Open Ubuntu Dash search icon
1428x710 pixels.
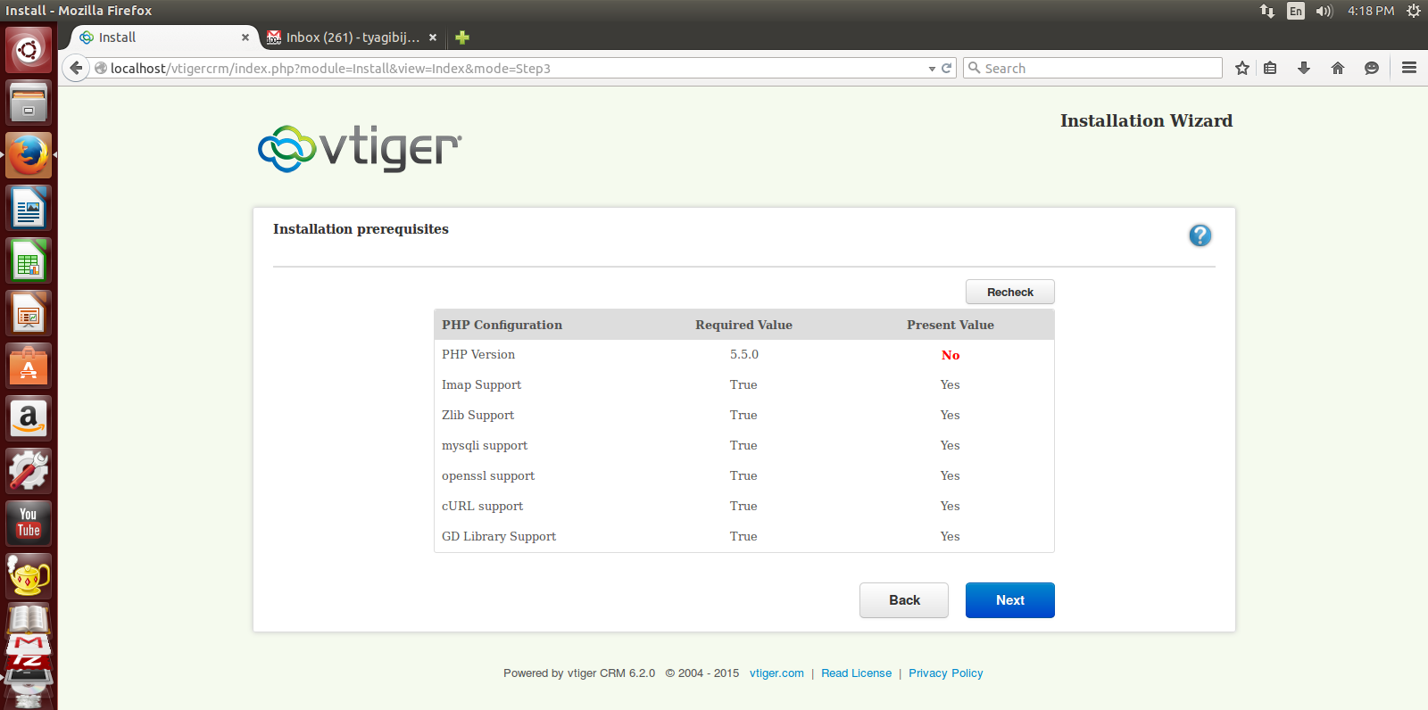tap(29, 50)
